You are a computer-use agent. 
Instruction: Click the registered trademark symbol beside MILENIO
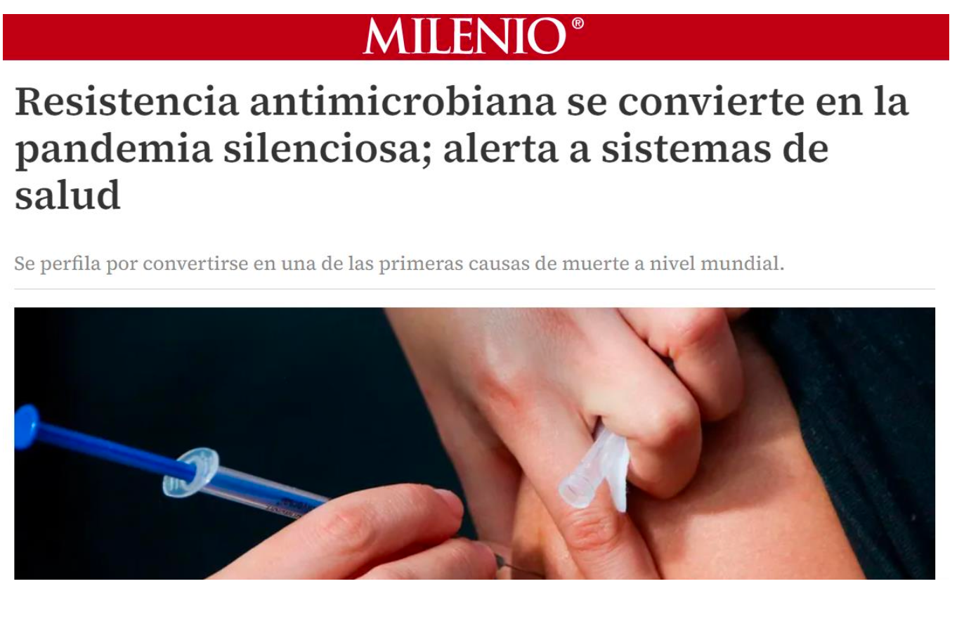[578, 23]
